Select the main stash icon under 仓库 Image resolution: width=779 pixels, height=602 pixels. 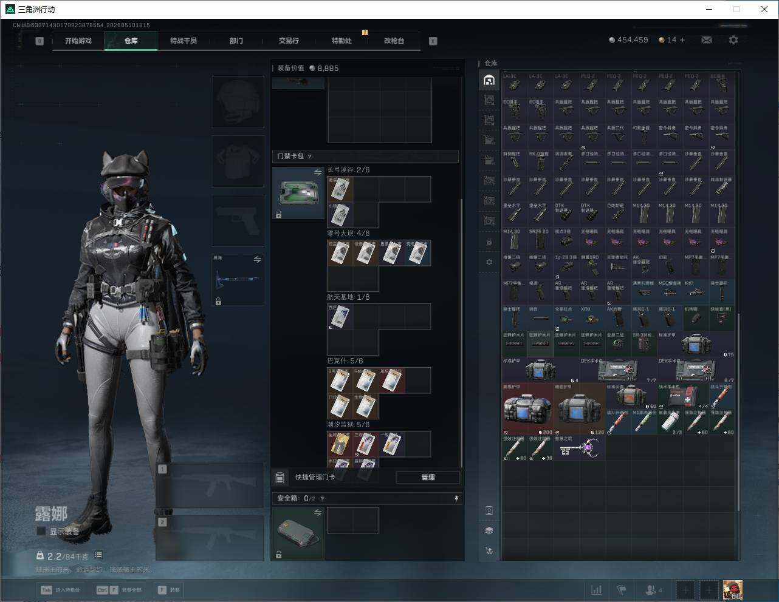tap(489, 80)
